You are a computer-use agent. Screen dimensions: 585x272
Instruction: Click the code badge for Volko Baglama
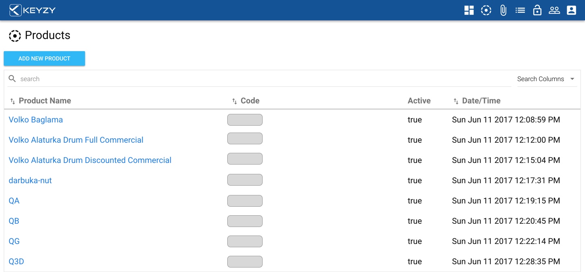click(245, 120)
